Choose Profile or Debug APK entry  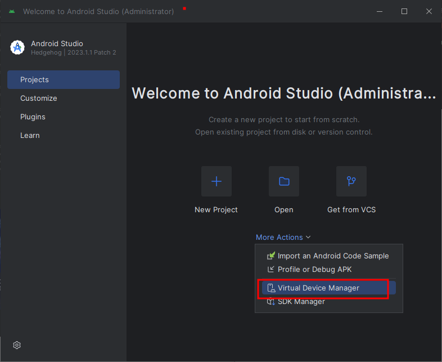[x=328, y=269]
